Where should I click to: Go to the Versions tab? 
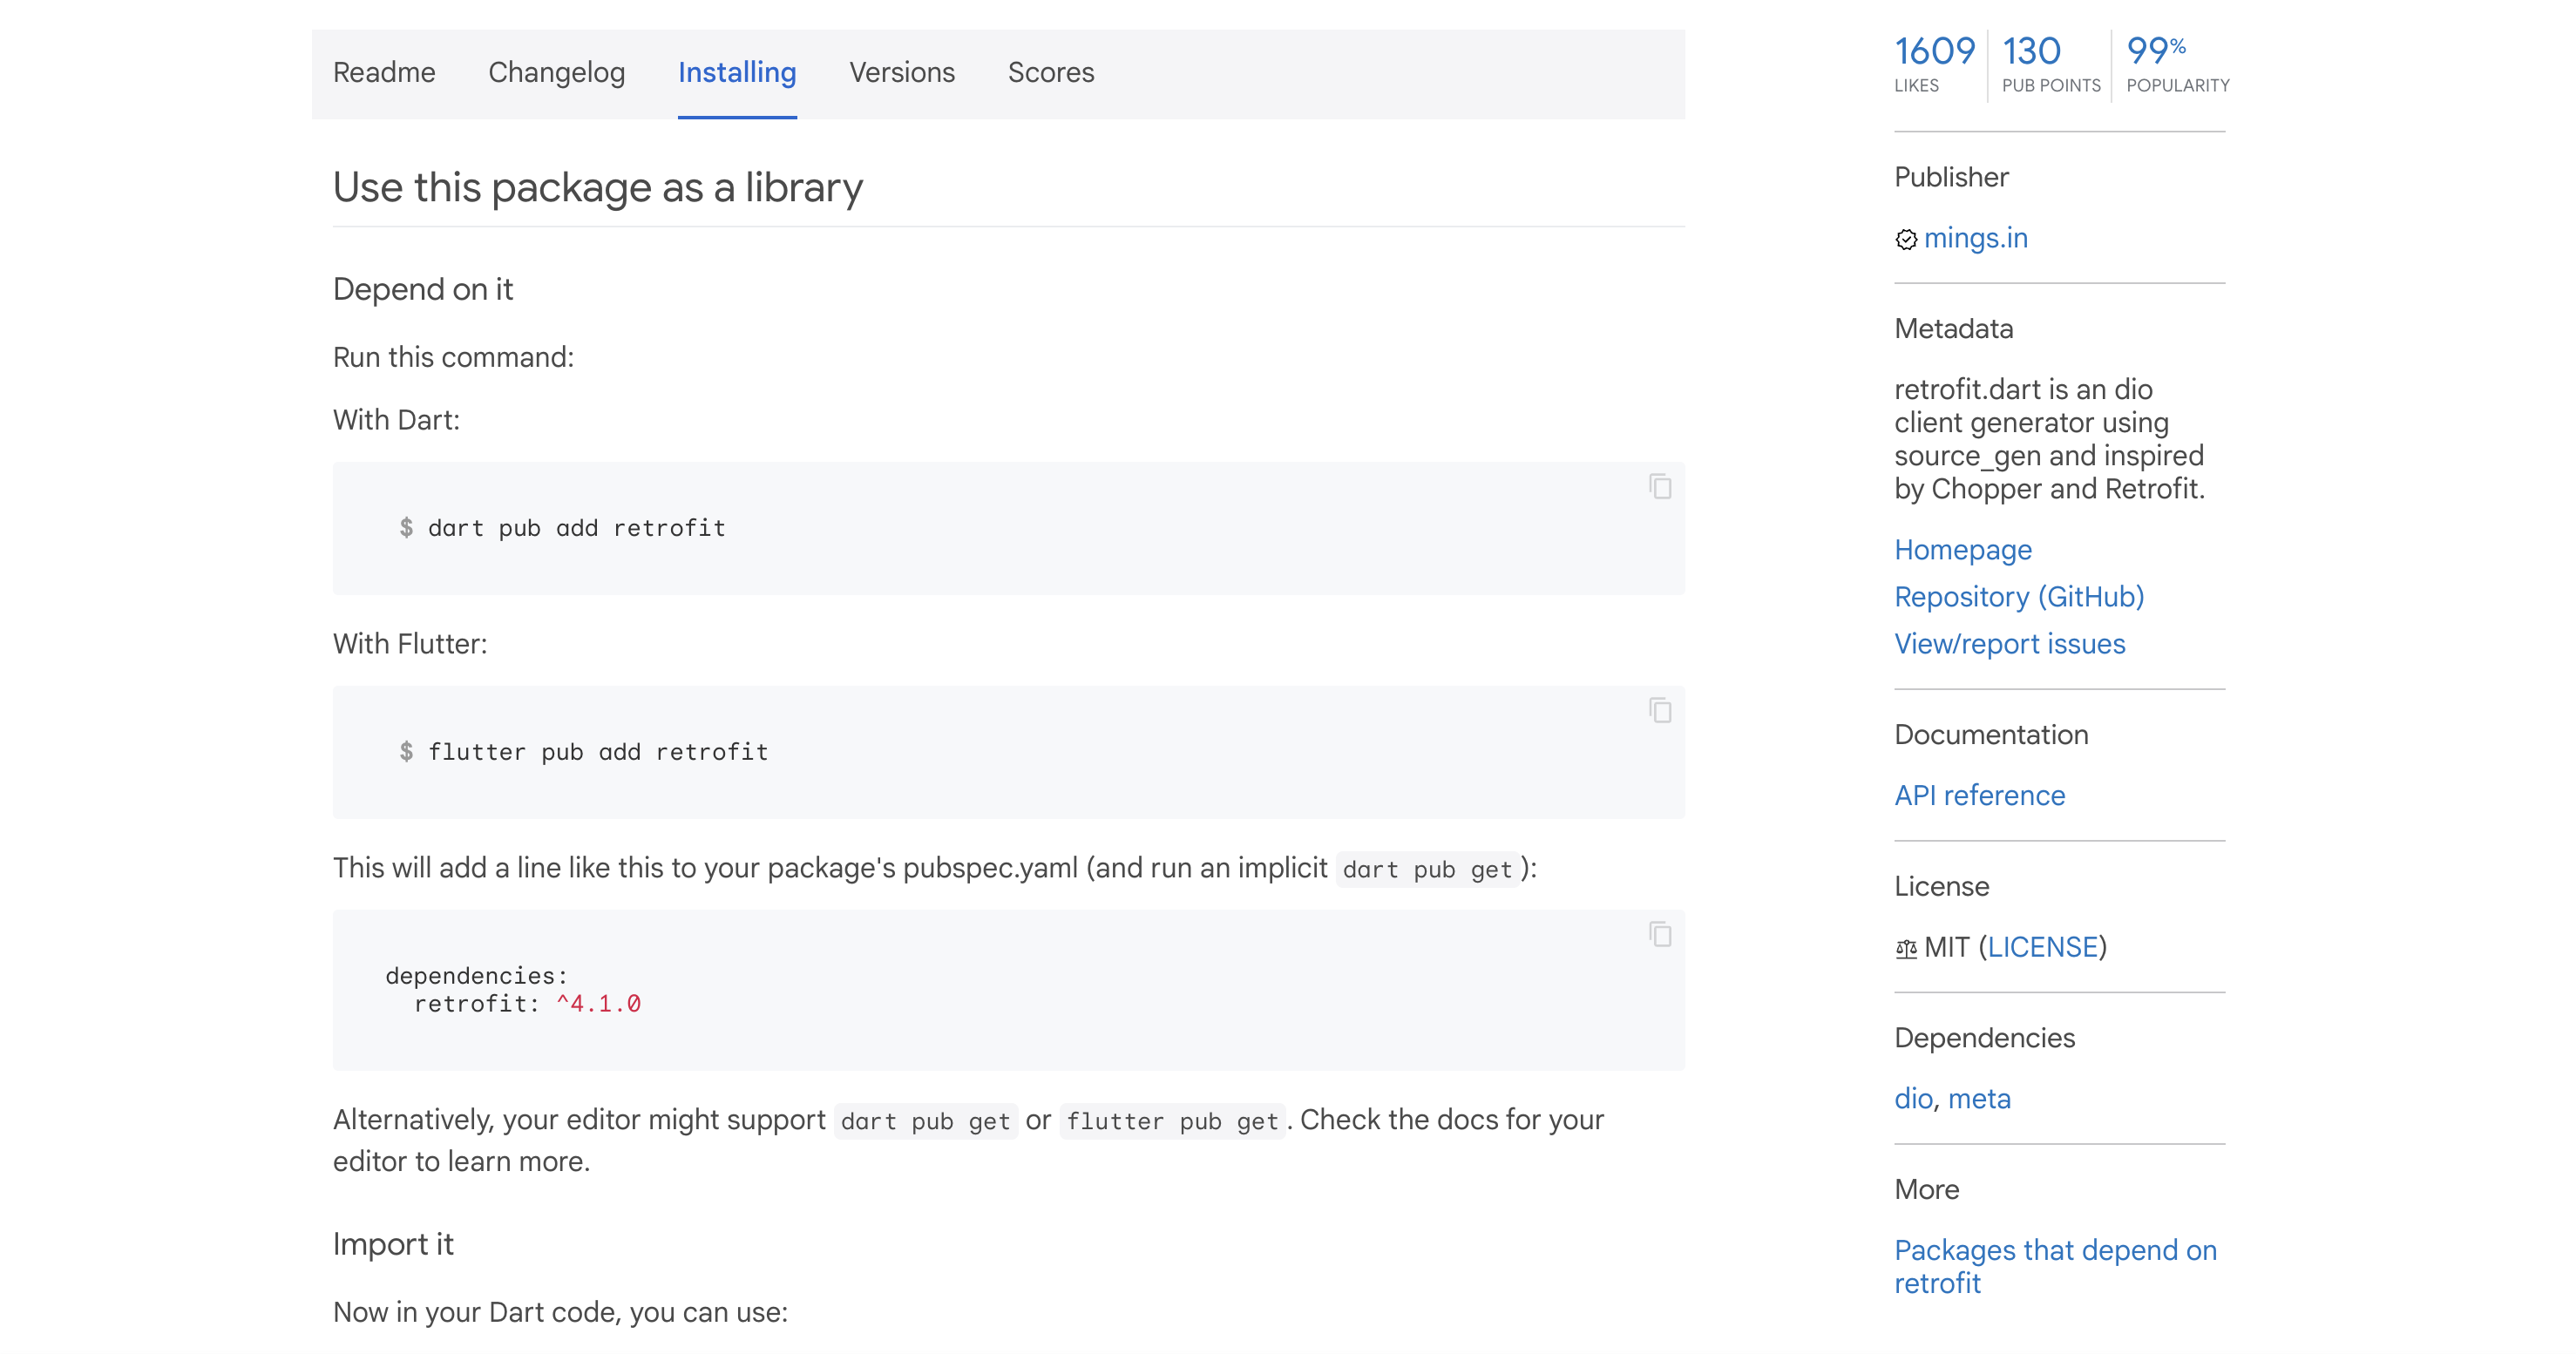901,73
